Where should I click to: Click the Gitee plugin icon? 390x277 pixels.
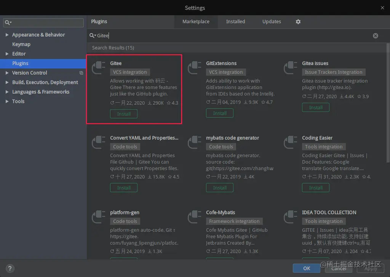(x=99, y=68)
